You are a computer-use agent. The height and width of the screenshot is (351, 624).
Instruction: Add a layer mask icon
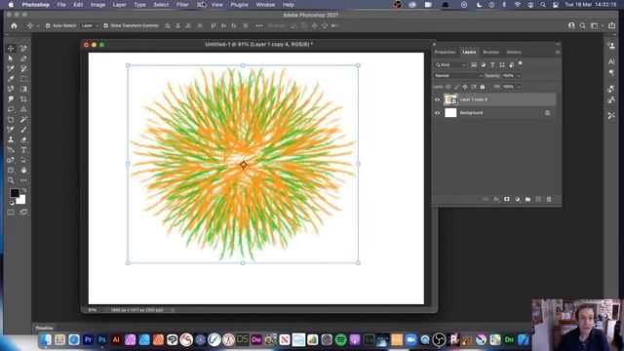point(507,199)
